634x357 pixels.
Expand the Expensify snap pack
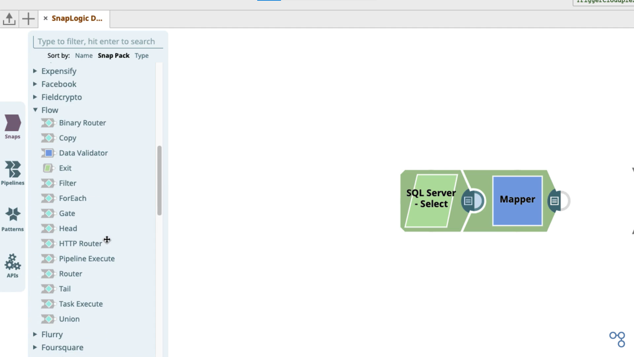pyautogui.click(x=35, y=71)
